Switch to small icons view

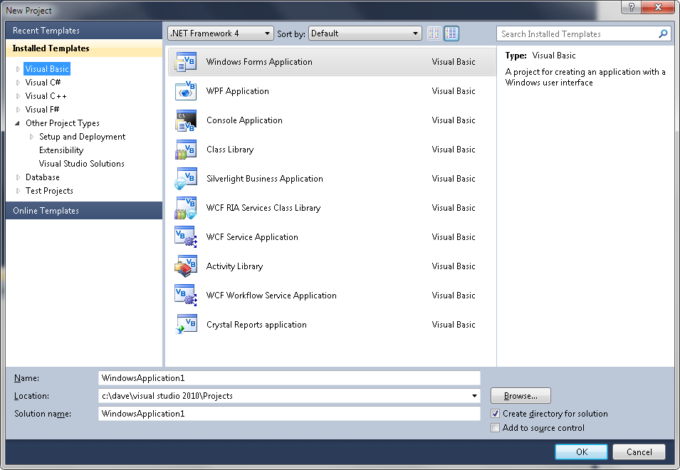(x=434, y=33)
